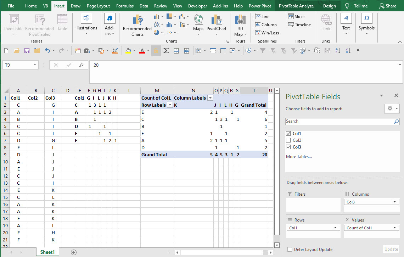Click the Select All corner of the grid

[x=6, y=90]
